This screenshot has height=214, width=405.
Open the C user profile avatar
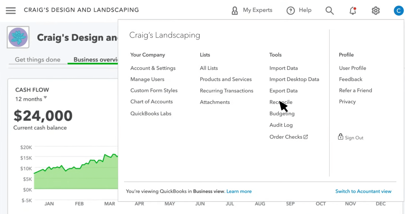[x=399, y=11]
